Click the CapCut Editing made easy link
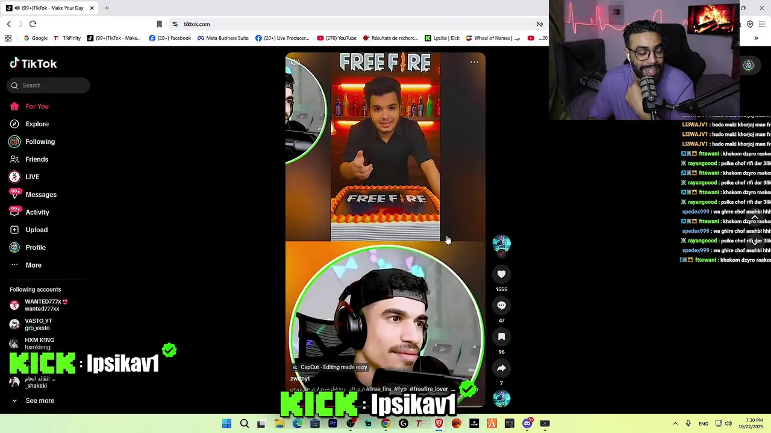Screen dimensions: 771x433 329,367
